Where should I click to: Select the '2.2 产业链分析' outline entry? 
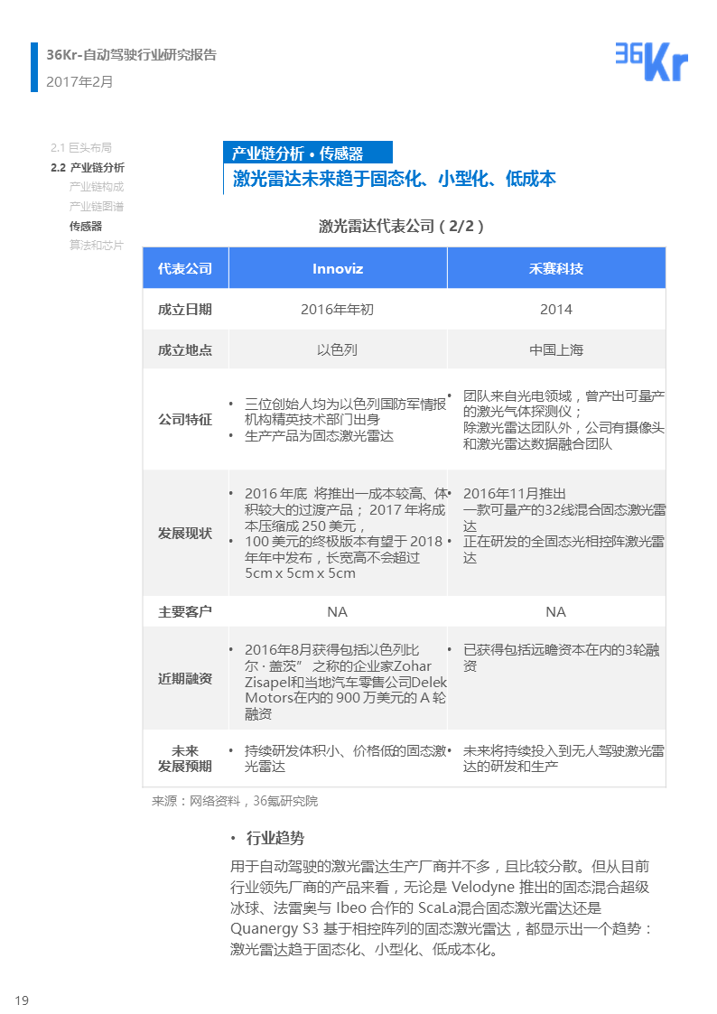tap(88, 167)
